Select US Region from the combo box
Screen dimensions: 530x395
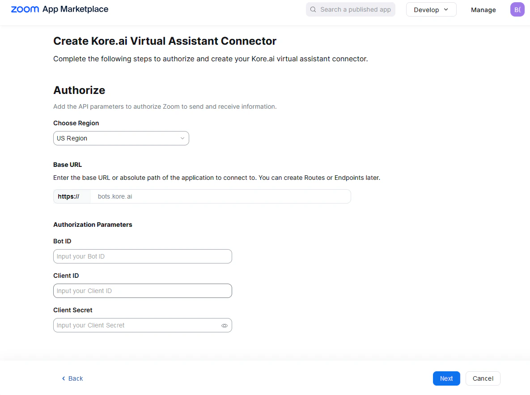coord(121,138)
